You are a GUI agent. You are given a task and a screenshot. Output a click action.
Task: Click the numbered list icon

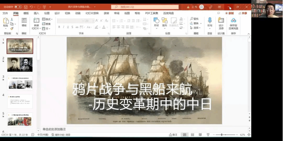(121, 21)
